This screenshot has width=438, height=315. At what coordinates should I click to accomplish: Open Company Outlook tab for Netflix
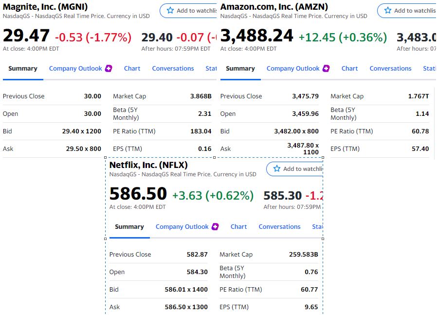click(x=182, y=227)
